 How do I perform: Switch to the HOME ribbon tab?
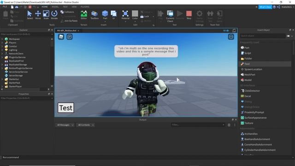[x=45, y=7]
